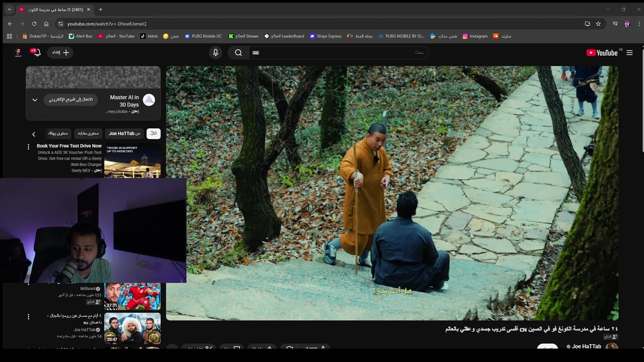The height and width of the screenshot is (362, 644).
Task: Open tiktok bookmark
Action: (x=149, y=36)
